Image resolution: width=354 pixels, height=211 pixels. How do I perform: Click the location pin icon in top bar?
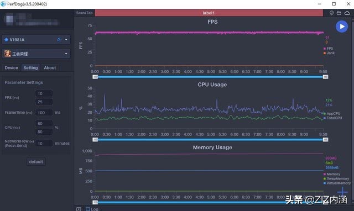331,13
